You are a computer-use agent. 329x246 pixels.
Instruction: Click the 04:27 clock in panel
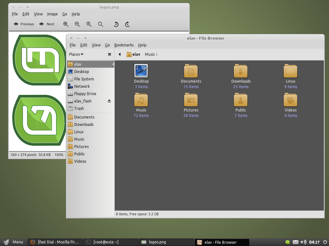pos(314,242)
